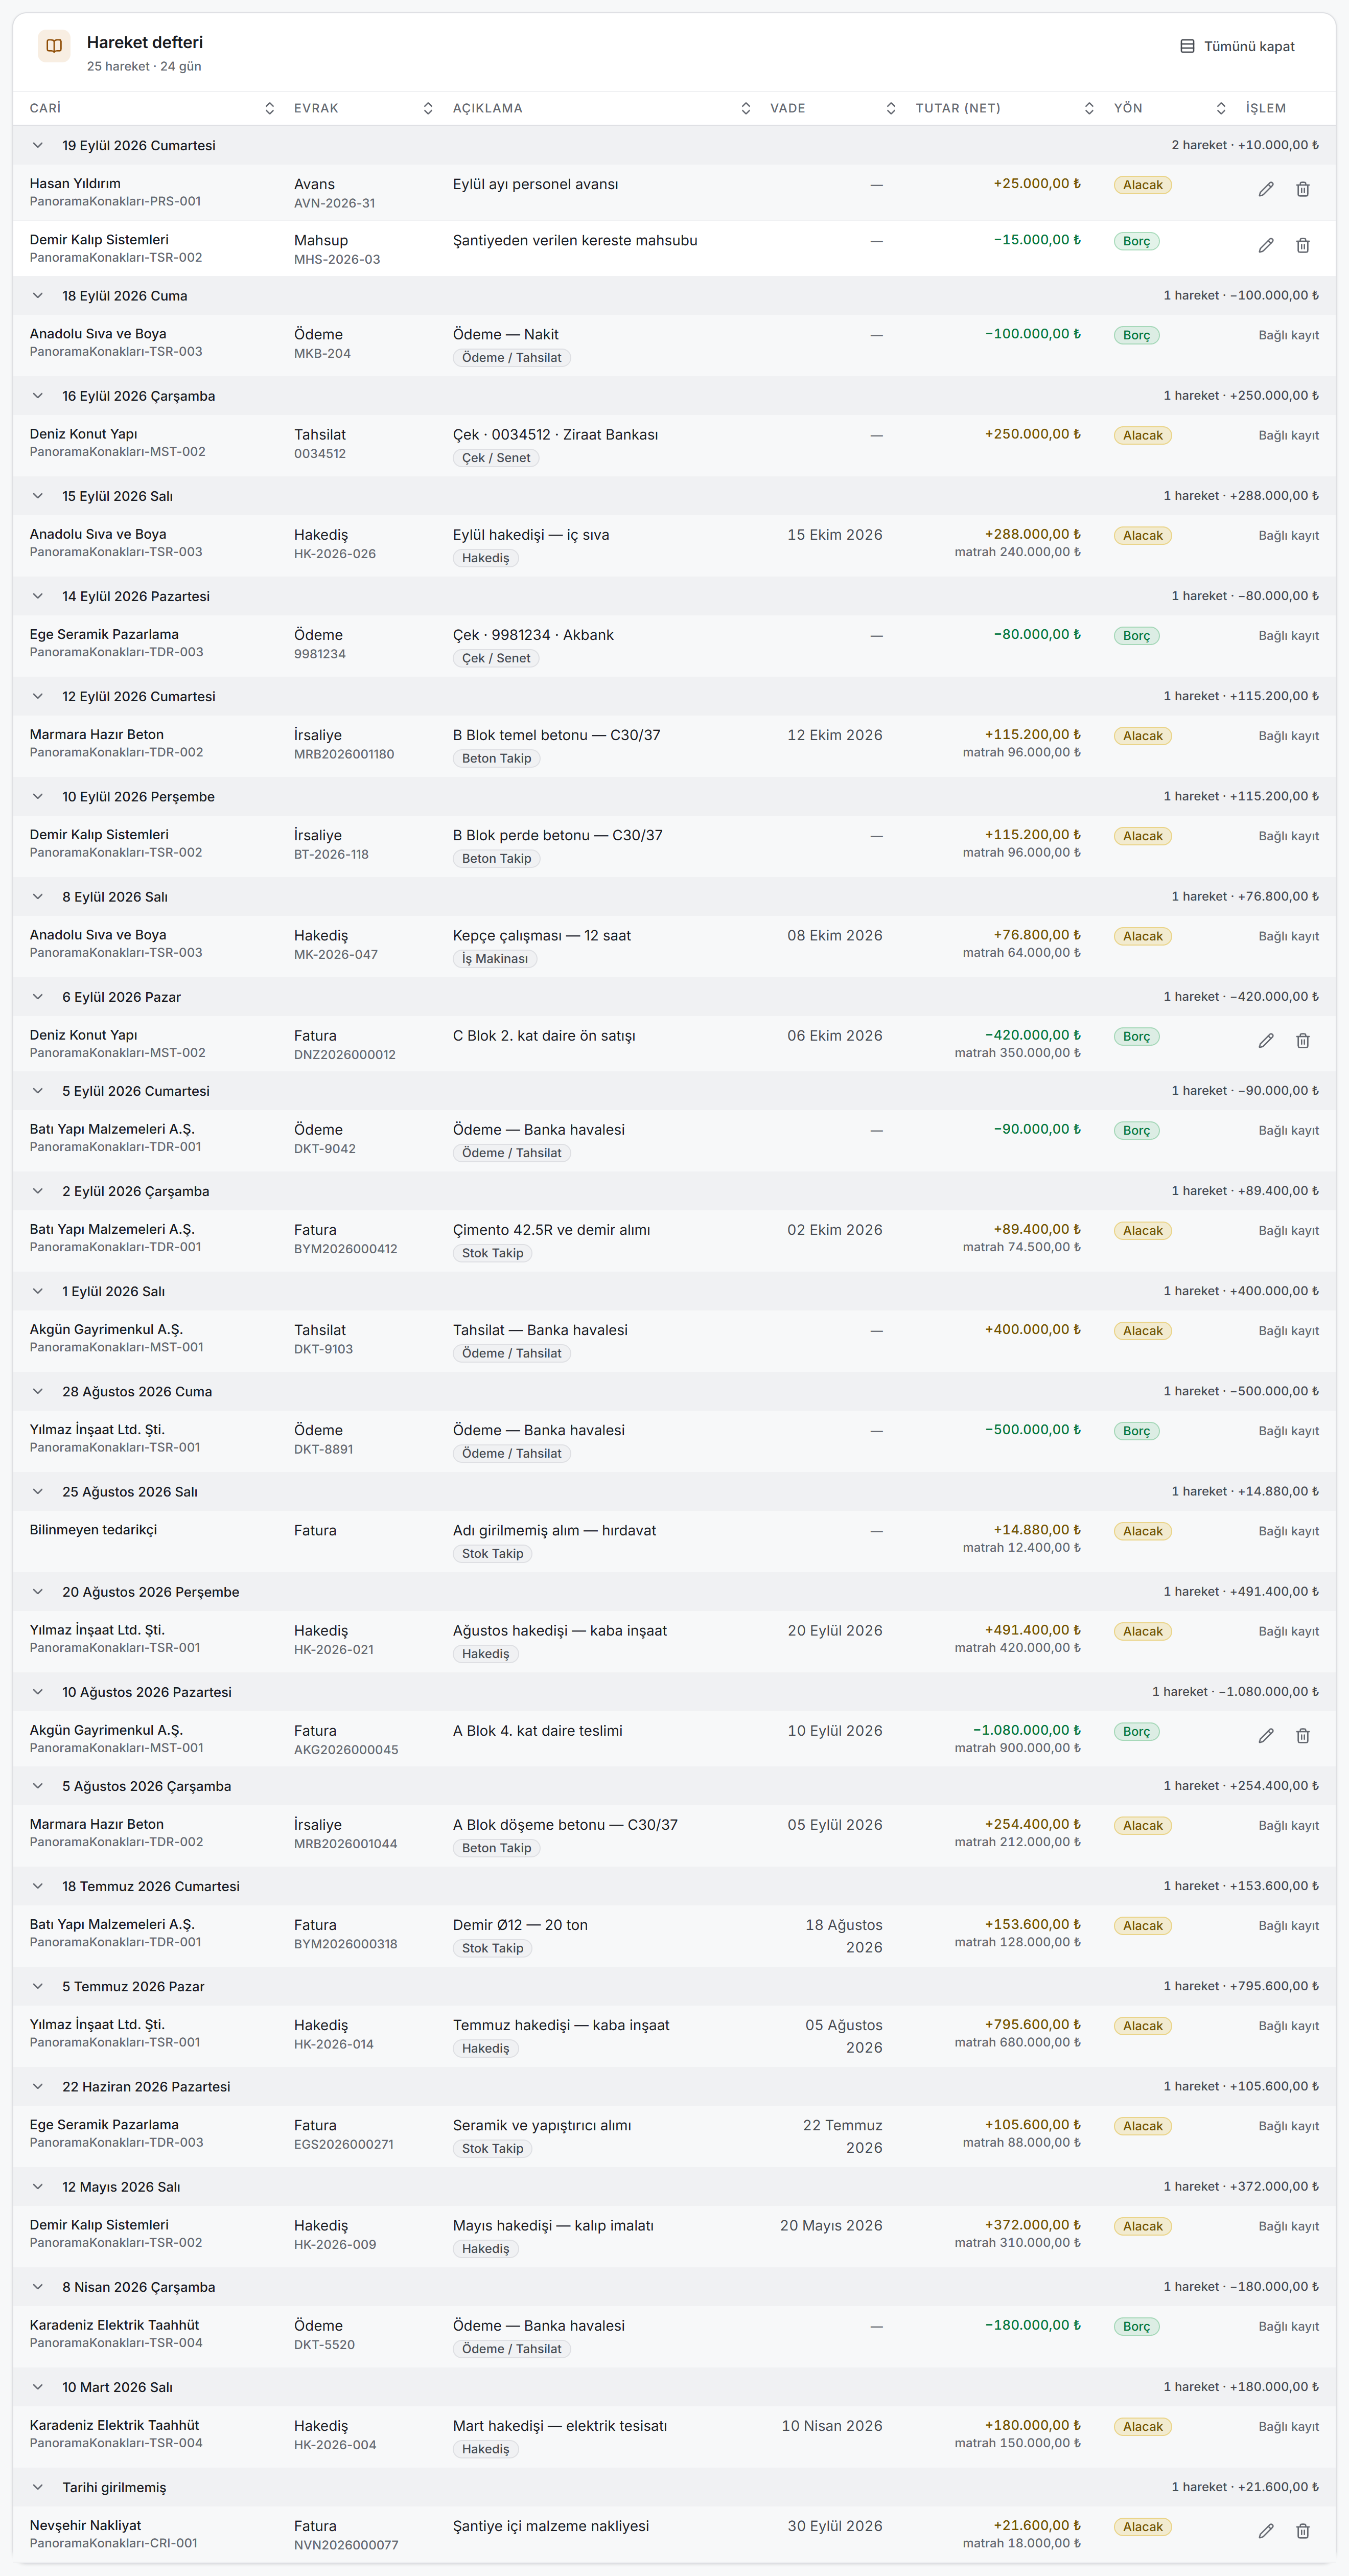The height and width of the screenshot is (2576, 1349).
Task: Delete the Akgün Gayrimenkul fatura row
Action: 1302,1736
